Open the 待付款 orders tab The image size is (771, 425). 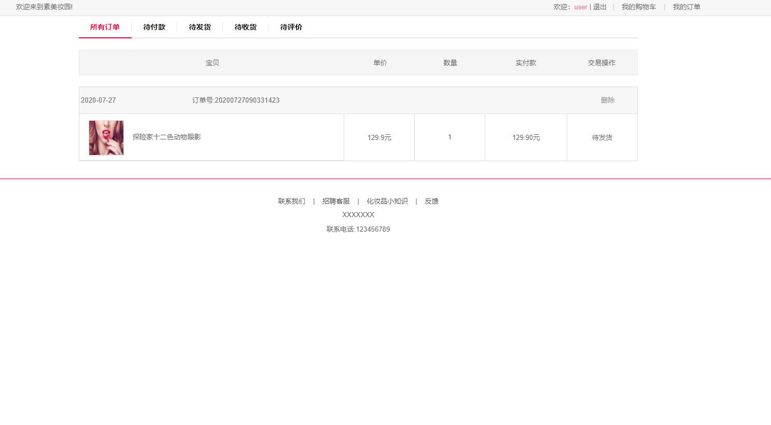click(154, 27)
